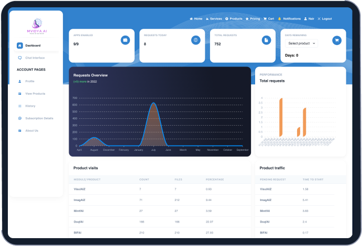Click the tallest orange bar in Total requests chart
This screenshot has width=362, height=246.
tap(281, 116)
